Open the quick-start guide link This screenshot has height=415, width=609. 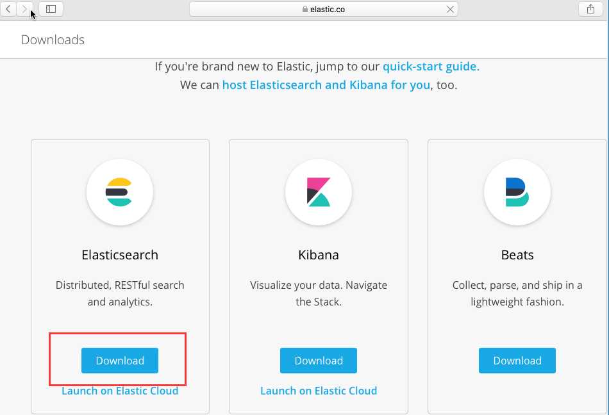431,66
